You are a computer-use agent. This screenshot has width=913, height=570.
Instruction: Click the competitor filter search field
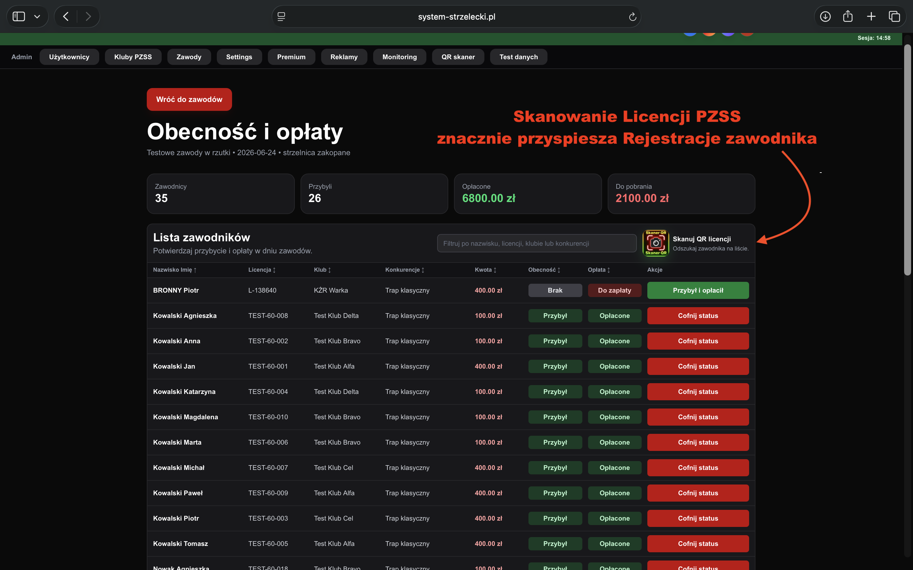point(536,244)
